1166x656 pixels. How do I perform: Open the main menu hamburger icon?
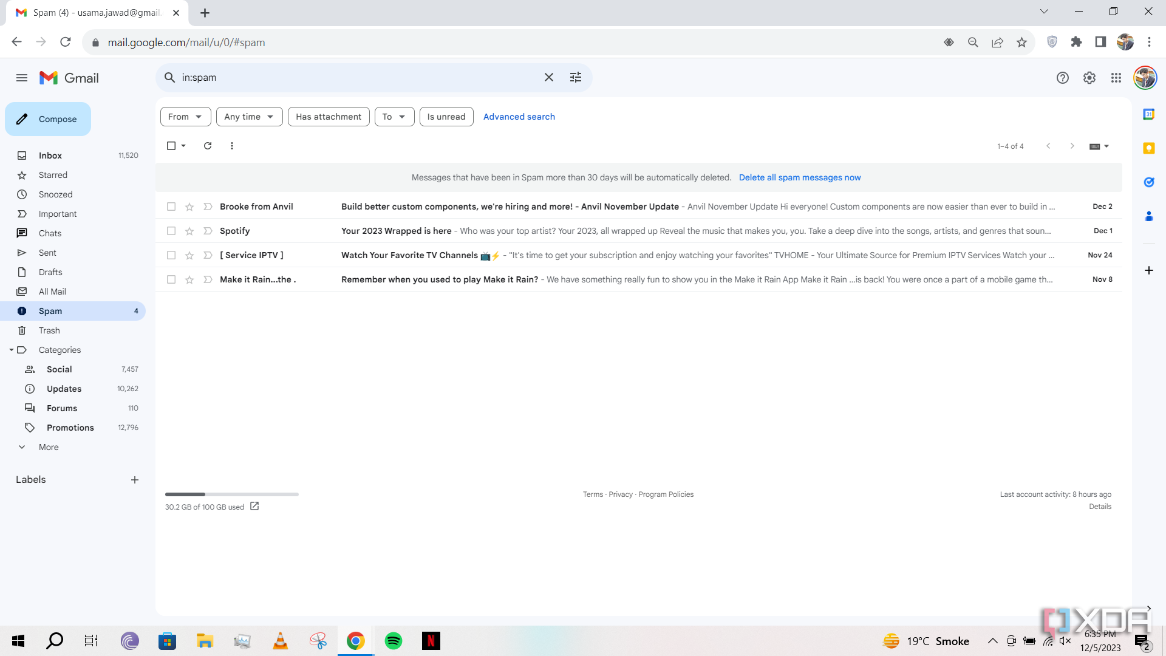22,78
